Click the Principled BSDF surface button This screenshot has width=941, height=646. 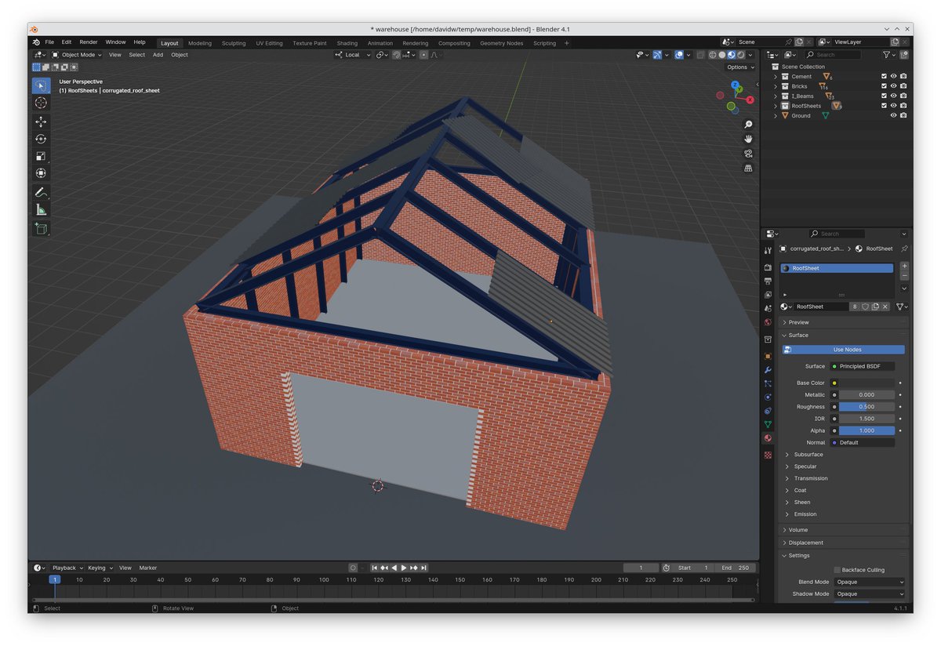(862, 366)
